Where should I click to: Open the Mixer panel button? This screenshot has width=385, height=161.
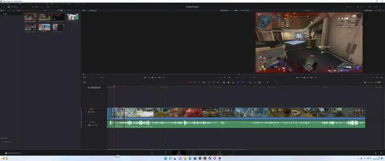point(350,7)
